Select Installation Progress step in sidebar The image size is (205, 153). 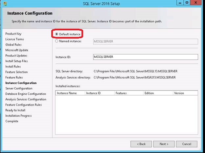tap(18, 116)
